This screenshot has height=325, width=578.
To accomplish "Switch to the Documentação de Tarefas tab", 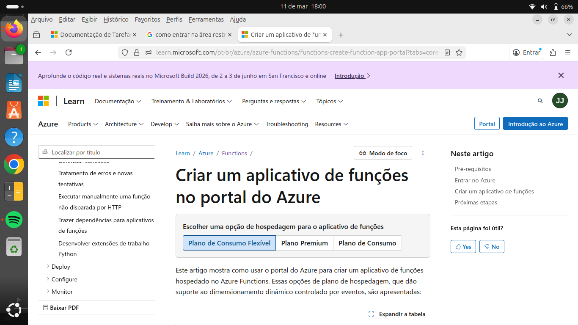I will click(94, 35).
